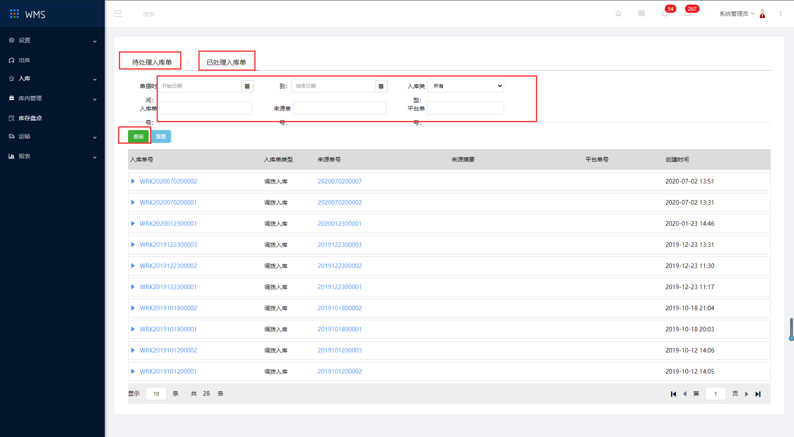Screen dimensions: 794x437
Task: Expand row WRK2020012300001 details triangle
Action: (x=133, y=223)
